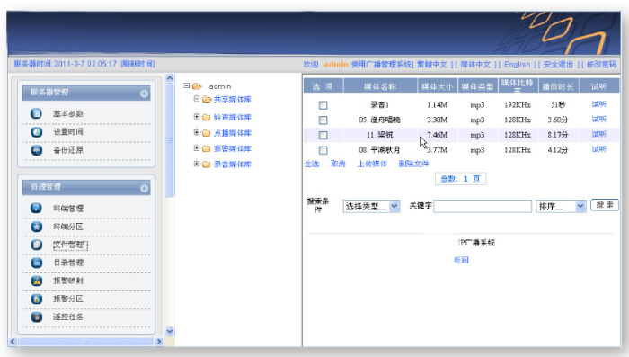Click the file name 05. 渔舟唱晚
The image size is (629, 357).
click(379, 120)
